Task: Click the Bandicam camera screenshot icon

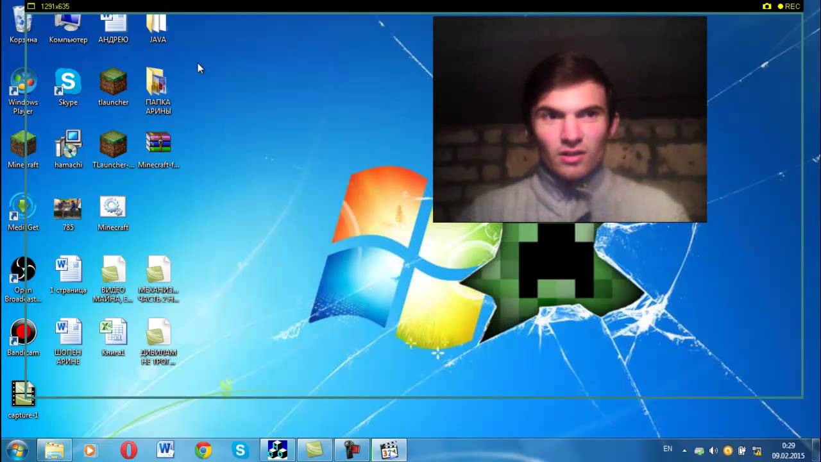Action: (x=766, y=6)
